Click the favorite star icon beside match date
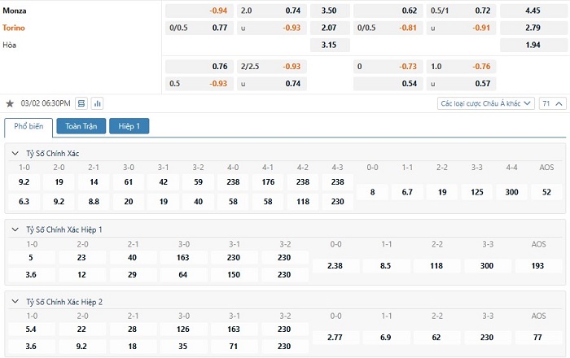The width and height of the screenshot is (570, 358). coord(10,103)
